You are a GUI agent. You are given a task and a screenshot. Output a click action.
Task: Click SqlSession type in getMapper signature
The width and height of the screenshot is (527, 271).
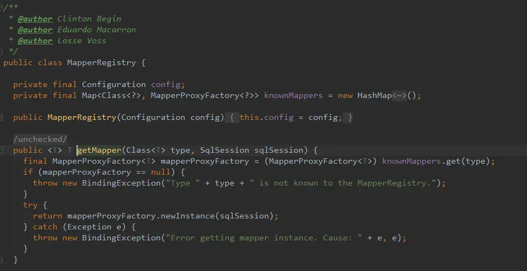(x=225, y=150)
